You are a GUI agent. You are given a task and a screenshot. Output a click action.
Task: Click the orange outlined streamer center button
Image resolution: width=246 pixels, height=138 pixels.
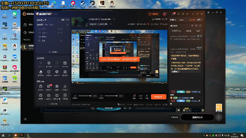pos(153,14)
